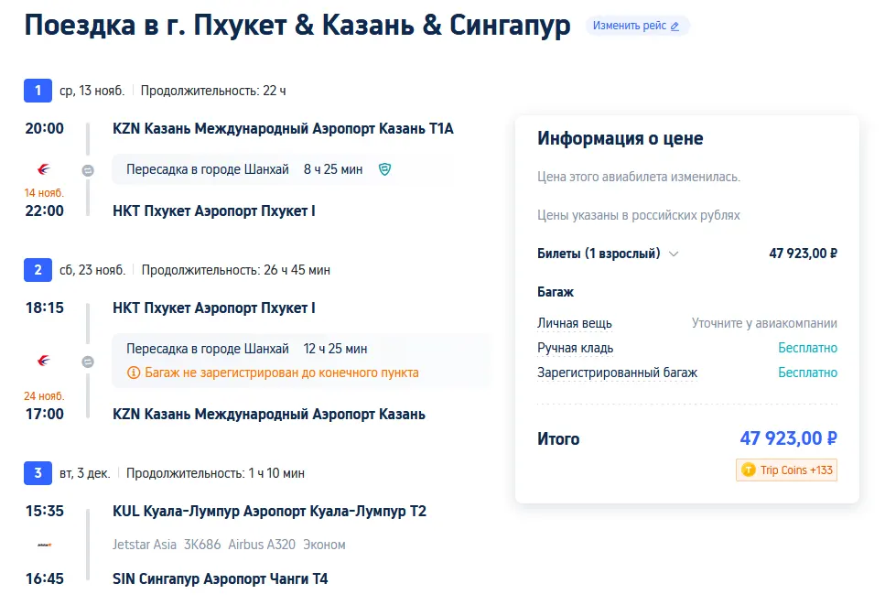Click the orange warning icon in baggage notice
The image size is (885, 605).
point(134,373)
